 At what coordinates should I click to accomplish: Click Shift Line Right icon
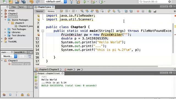point(131,11)
